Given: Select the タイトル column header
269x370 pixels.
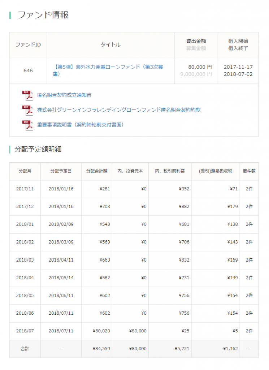Looking at the screenshot, I should (110, 45).
